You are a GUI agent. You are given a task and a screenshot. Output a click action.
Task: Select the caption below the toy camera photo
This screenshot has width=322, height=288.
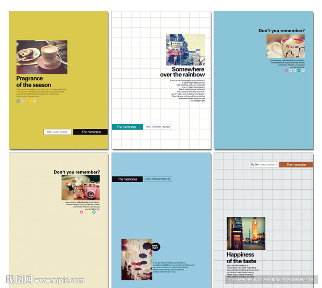[x=82, y=206]
